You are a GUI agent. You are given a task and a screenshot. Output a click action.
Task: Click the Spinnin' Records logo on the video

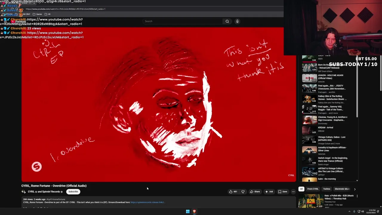click(37, 167)
